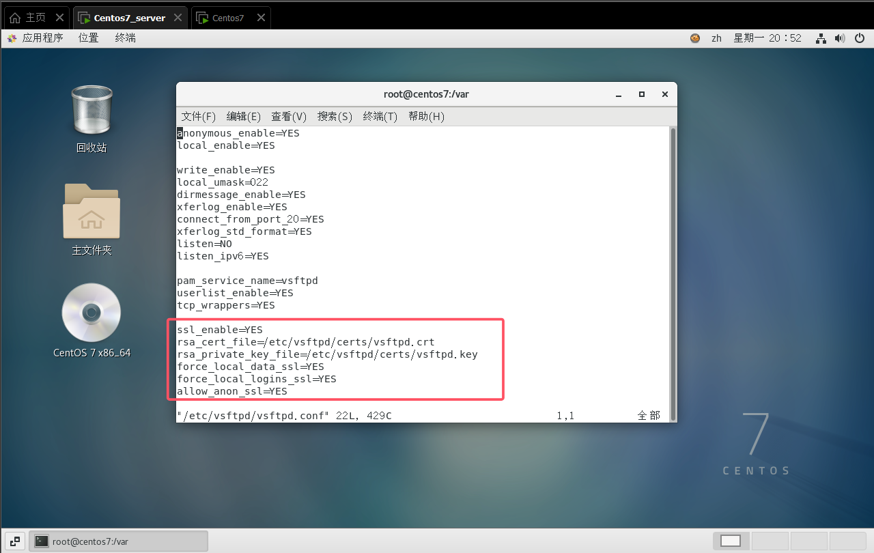Click the show-desktop icon in bottom panel
This screenshot has height=553, width=874.
tap(15, 541)
